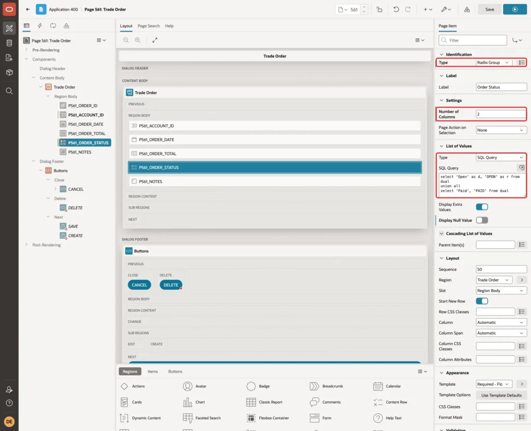Switch gallery to the Items tab

(153, 371)
